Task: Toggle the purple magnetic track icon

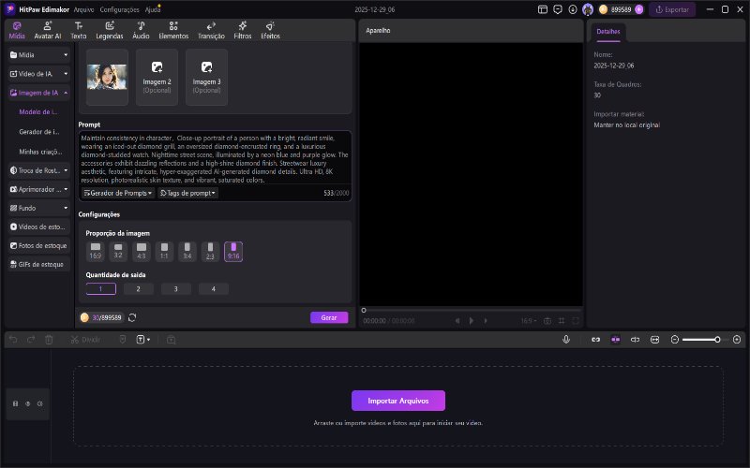Action: 616,340
